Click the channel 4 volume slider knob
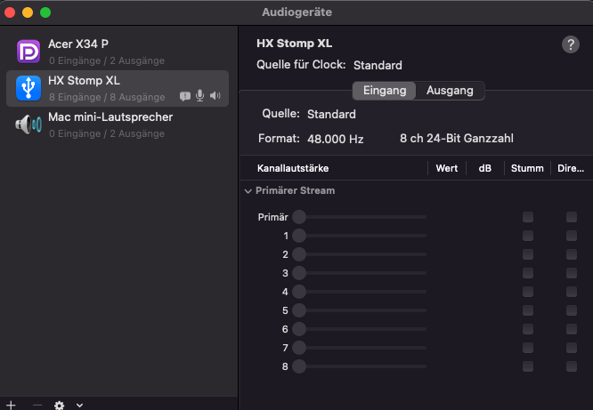The image size is (593, 410). (x=299, y=292)
